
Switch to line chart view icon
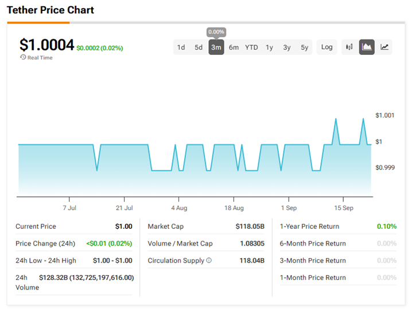click(384, 47)
